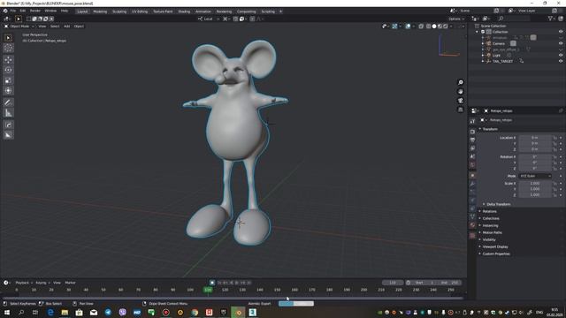Click the viewport zoom gizmo icon
Image resolution: width=566 pixels, height=318 pixels.
pos(460,82)
